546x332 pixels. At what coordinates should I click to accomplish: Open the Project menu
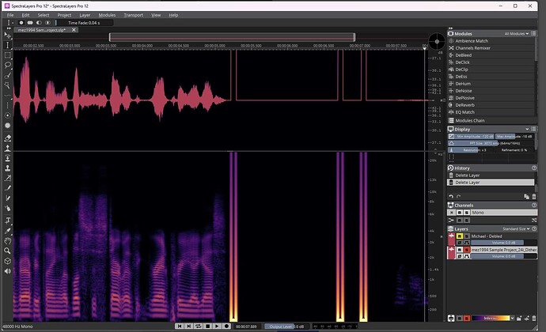click(64, 15)
